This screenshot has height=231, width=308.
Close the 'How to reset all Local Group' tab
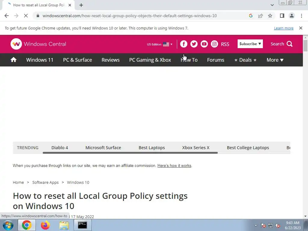(x=70, y=5)
